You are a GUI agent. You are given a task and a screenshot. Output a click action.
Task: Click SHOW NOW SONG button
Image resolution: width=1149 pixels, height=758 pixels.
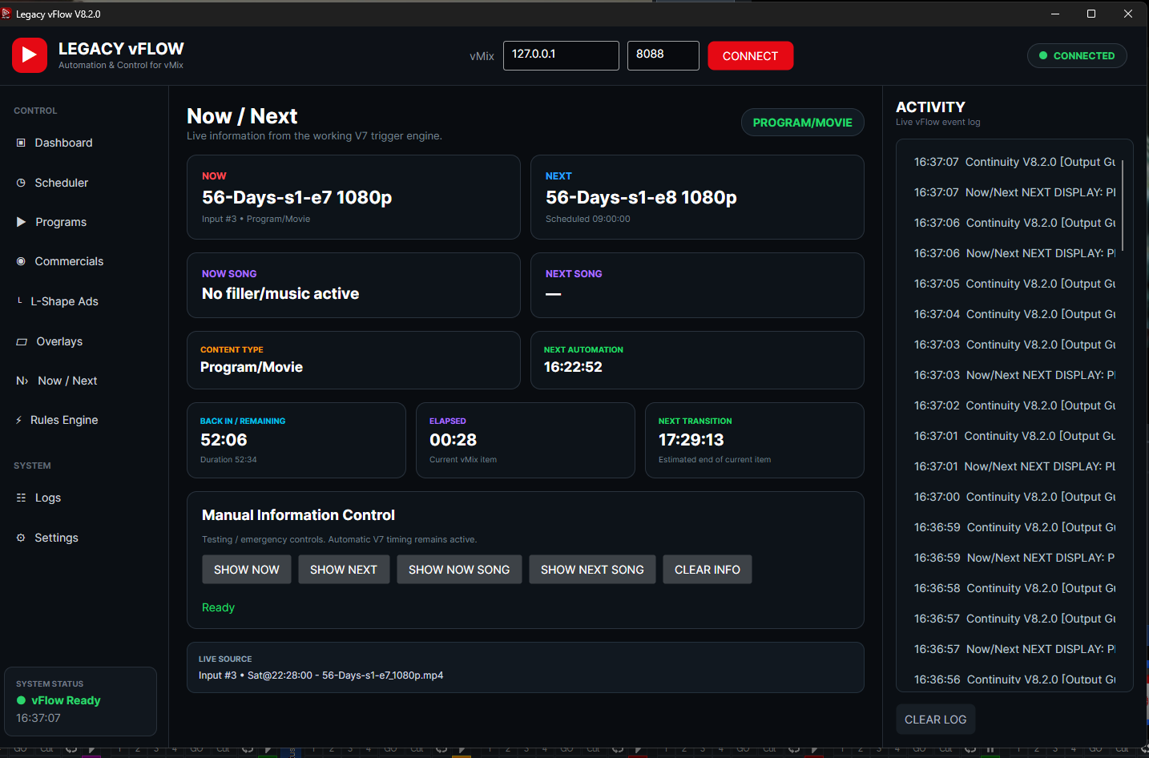pyautogui.click(x=459, y=570)
